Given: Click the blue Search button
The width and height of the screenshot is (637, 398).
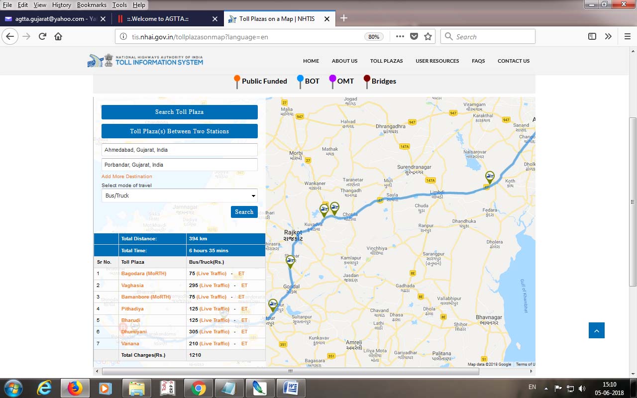Looking at the screenshot, I should [244, 212].
